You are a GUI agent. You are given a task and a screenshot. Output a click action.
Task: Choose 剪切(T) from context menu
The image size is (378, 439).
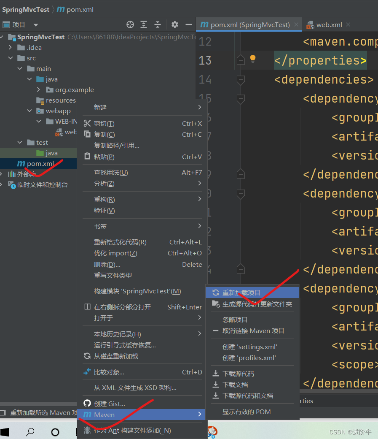coord(142,123)
